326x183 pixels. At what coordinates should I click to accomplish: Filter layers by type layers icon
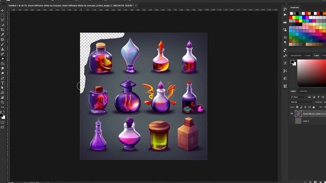click(318, 97)
